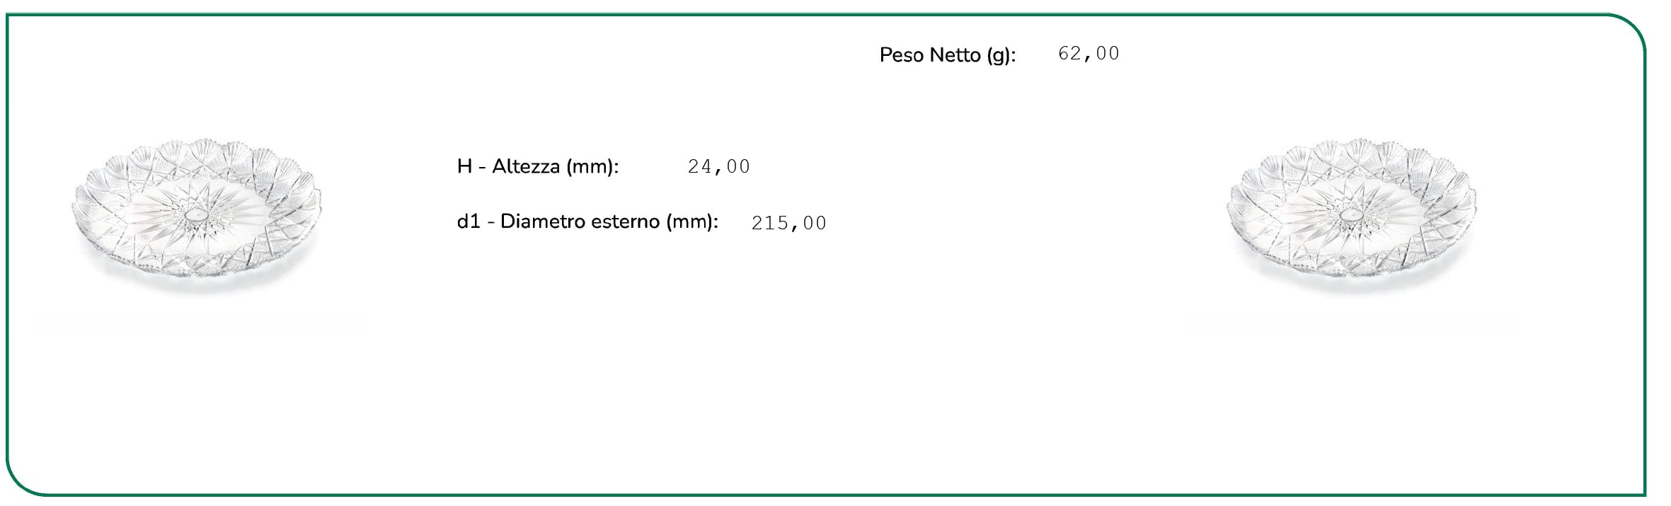Select the 24,00 height value

(718, 167)
